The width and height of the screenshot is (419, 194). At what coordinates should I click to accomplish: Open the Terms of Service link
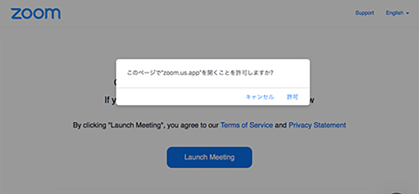click(x=247, y=125)
